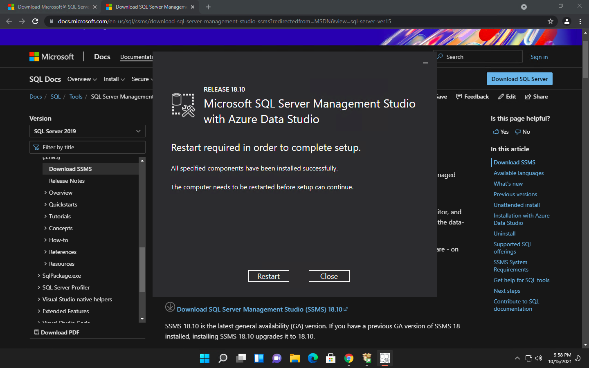Screen dimensions: 589x368
Task: Minimize the SSMS setup dialog
Action: tap(425, 63)
